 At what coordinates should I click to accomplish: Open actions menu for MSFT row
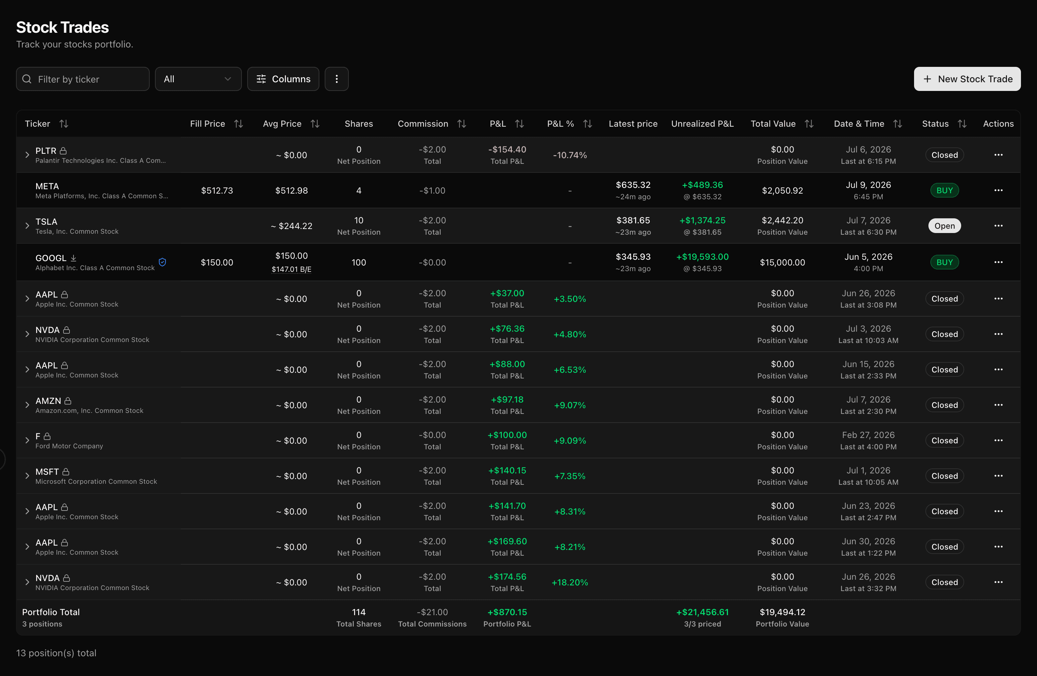tap(998, 476)
